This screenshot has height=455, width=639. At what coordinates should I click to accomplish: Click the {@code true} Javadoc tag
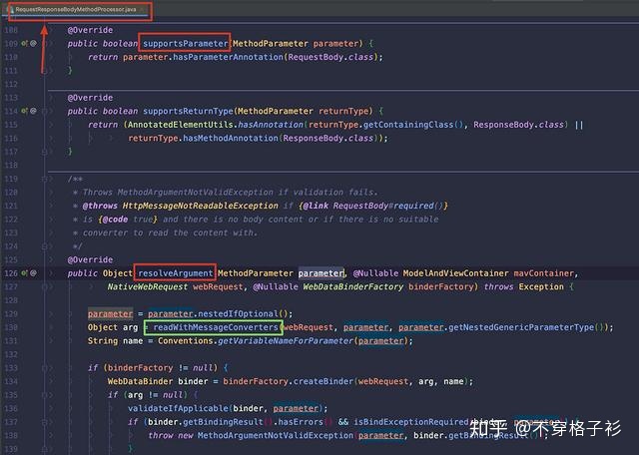pos(128,220)
